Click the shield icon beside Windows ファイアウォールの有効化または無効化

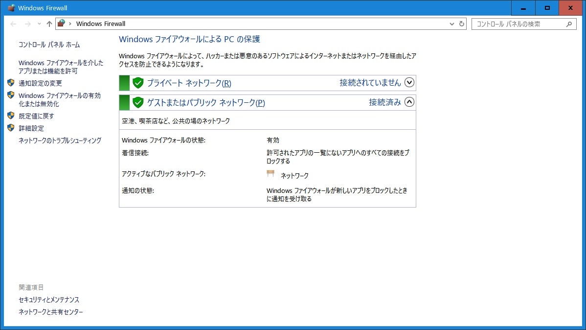tap(11, 95)
